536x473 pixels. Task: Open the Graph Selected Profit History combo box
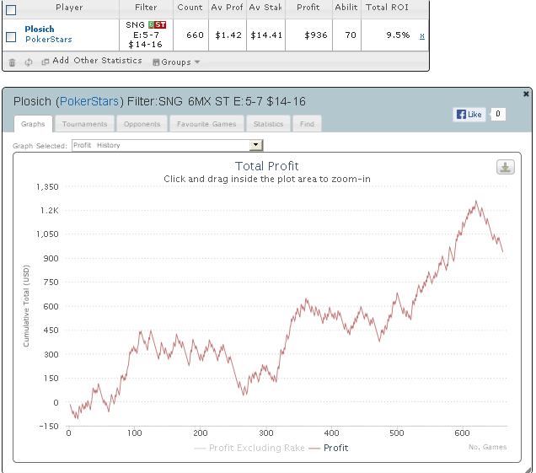(x=167, y=145)
